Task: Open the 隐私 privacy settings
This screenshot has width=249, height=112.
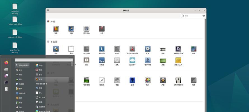Action: coord(117,61)
